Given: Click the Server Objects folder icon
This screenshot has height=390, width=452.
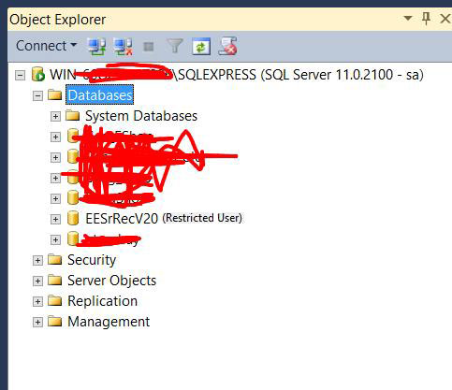Looking at the screenshot, I should coord(55,280).
